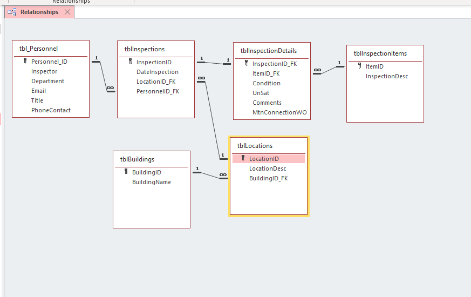The width and height of the screenshot is (471, 297).
Task: Select the MtnConnectionWO field
Action: click(x=279, y=112)
